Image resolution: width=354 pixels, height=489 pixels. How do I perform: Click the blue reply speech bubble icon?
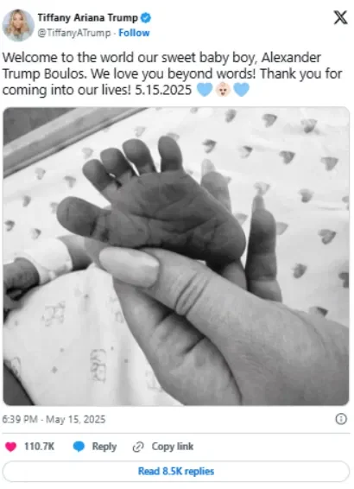coord(79,447)
